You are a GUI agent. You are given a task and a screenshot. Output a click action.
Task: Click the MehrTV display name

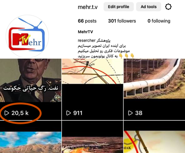tap(85, 32)
